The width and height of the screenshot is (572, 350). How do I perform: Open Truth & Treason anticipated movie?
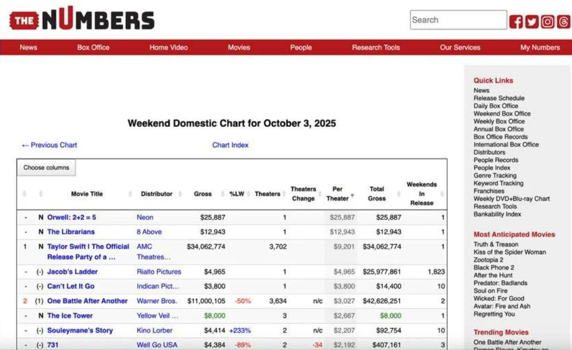[x=496, y=244]
